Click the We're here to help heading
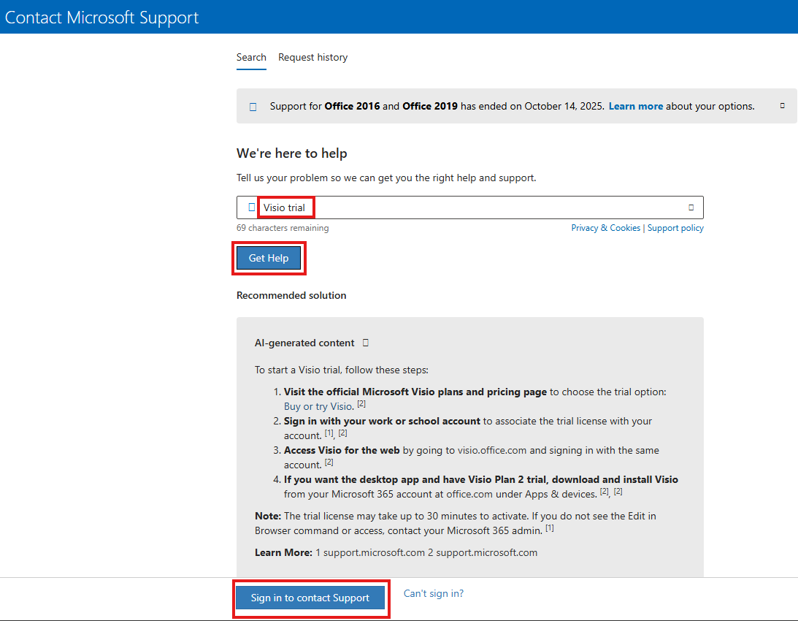This screenshot has width=798, height=621. (291, 153)
